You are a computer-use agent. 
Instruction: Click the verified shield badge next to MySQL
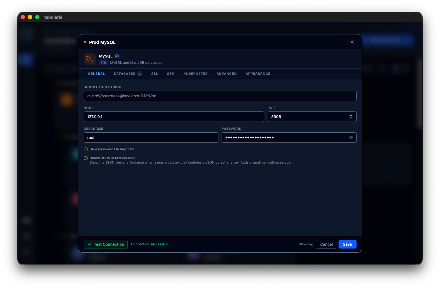[x=117, y=56]
